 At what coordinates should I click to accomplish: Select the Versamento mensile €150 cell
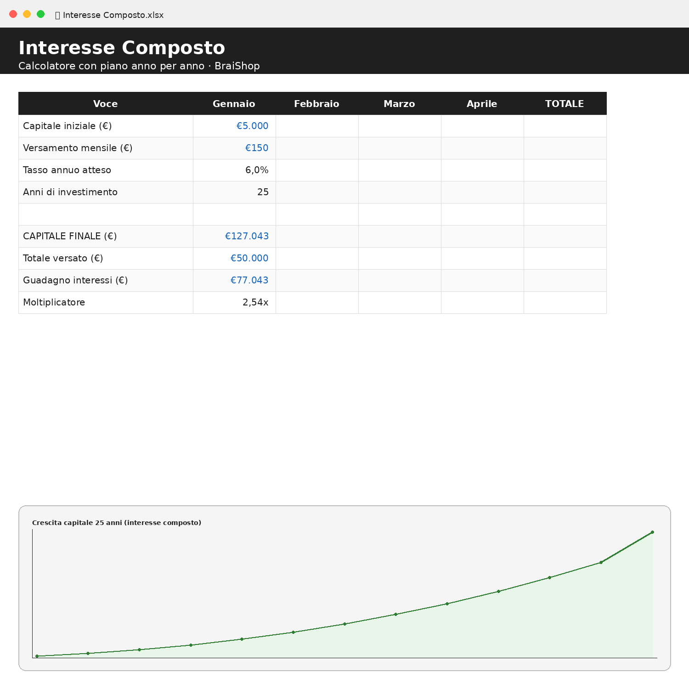(x=234, y=148)
